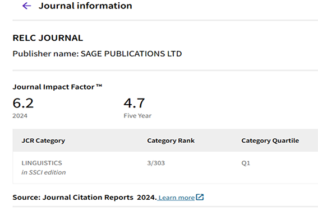Select the LINGUISTICS category cell

pyautogui.click(x=42, y=163)
